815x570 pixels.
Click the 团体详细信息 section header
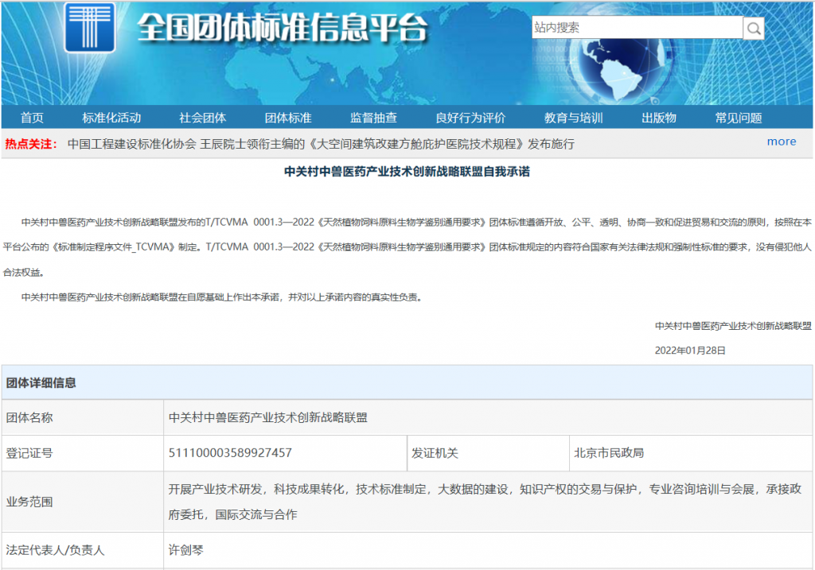pyautogui.click(x=407, y=382)
